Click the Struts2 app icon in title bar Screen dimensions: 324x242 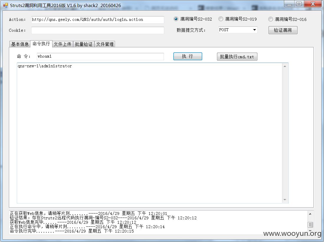6,5
